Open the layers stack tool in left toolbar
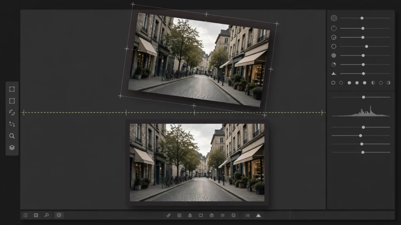The width and height of the screenshot is (401, 225). [x=12, y=148]
